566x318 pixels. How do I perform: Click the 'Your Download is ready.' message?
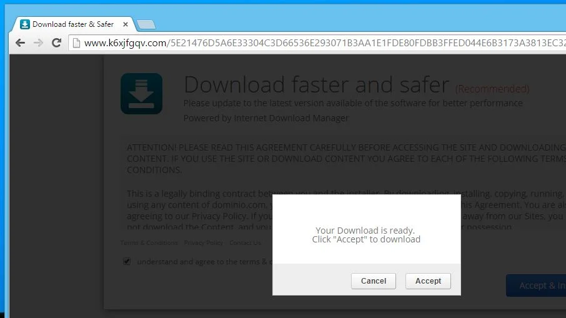[x=365, y=231]
